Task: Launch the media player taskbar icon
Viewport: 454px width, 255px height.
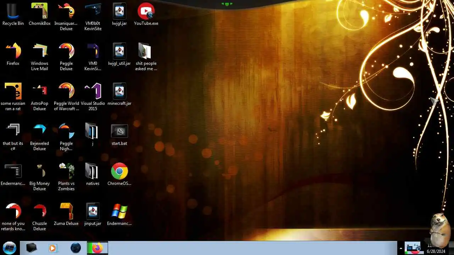Action: 53,248
